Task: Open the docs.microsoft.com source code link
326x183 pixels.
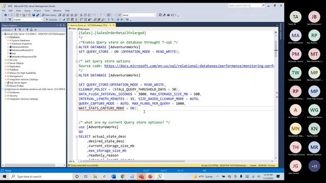Action: pos(189,66)
